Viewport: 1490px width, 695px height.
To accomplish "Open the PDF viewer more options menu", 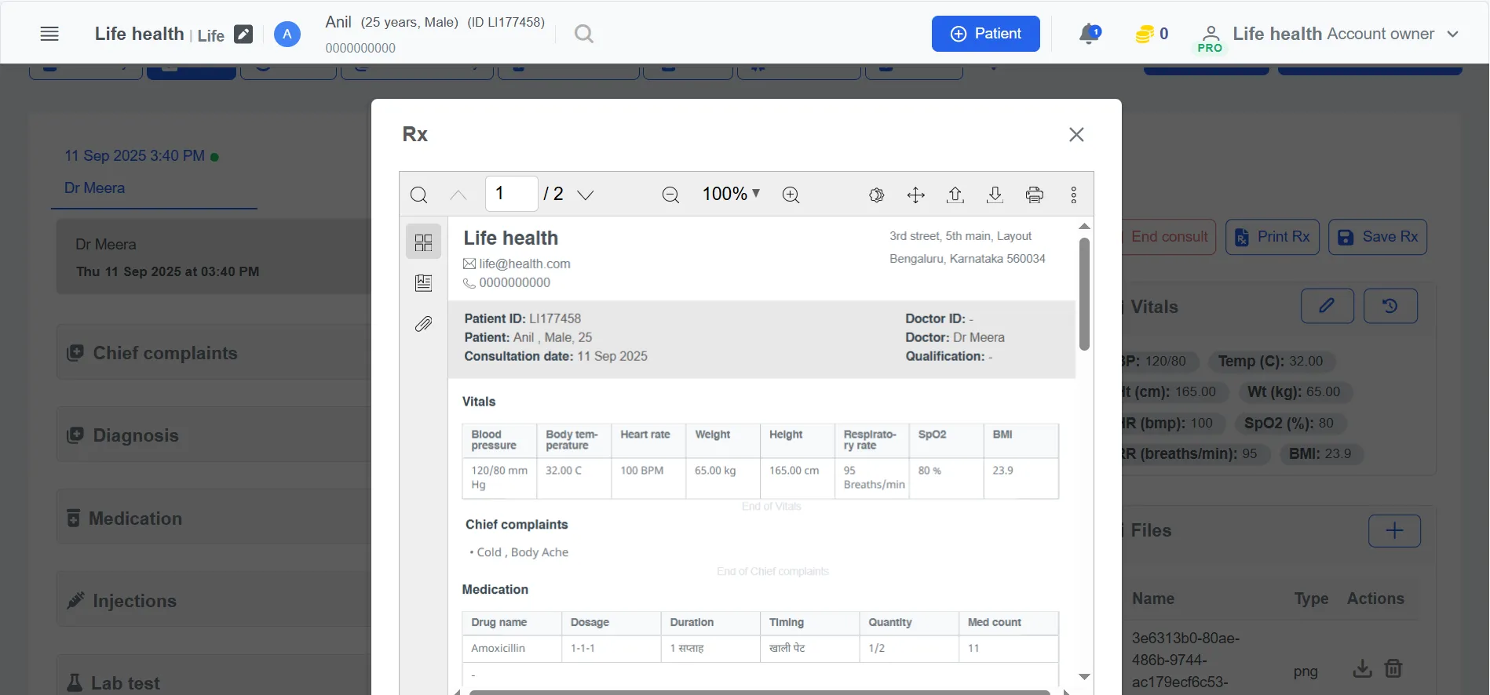I will point(1074,195).
